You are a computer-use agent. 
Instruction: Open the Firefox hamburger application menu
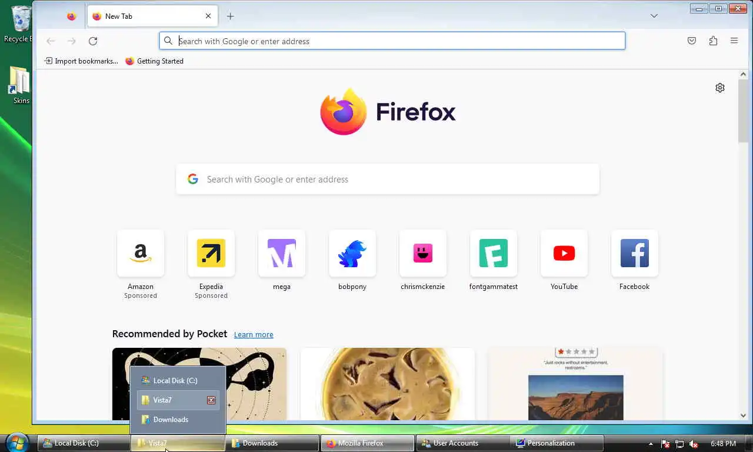pos(734,41)
